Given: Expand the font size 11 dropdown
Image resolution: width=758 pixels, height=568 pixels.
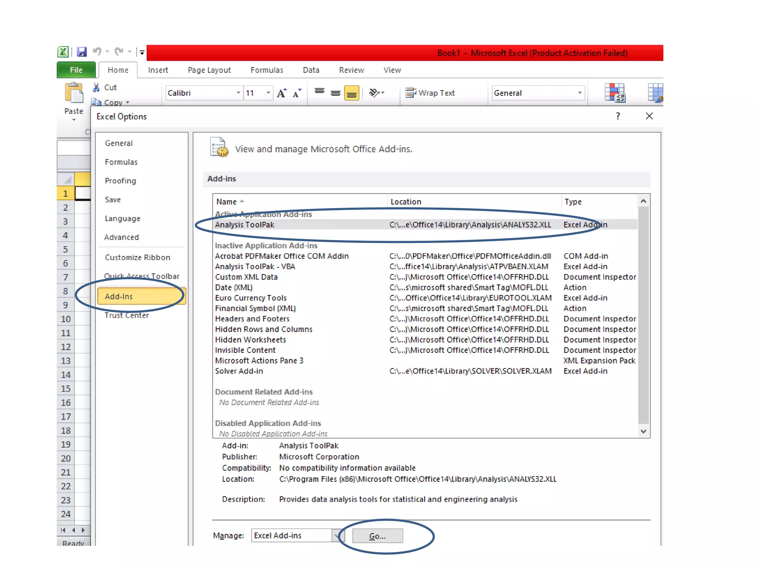Looking at the screenshot, I should [268, 93].
